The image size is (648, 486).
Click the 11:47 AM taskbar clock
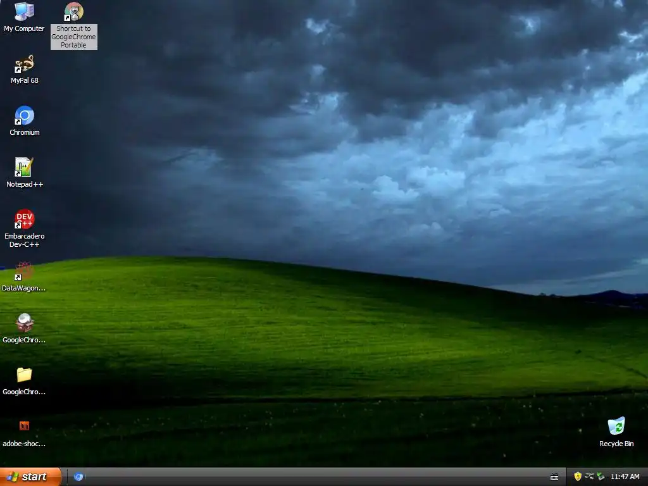[x=625, y=477]
